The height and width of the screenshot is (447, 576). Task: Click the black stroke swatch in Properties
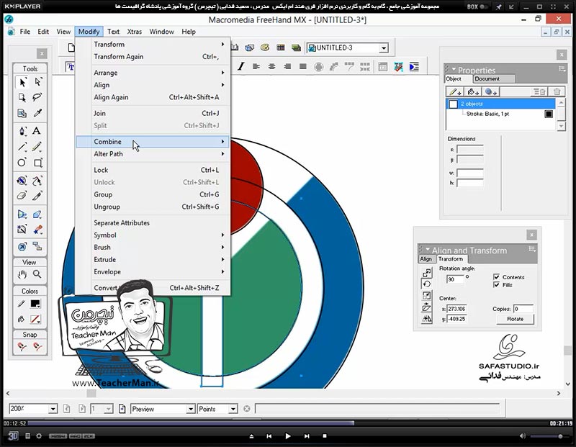click(x=549, y=114)
